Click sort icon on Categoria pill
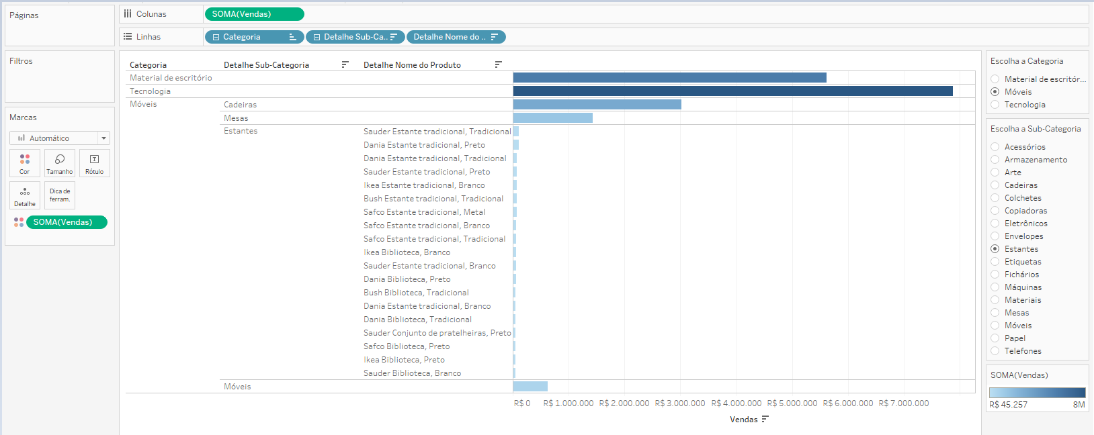Screen dimensions: 1094x435 click(292, 37)
